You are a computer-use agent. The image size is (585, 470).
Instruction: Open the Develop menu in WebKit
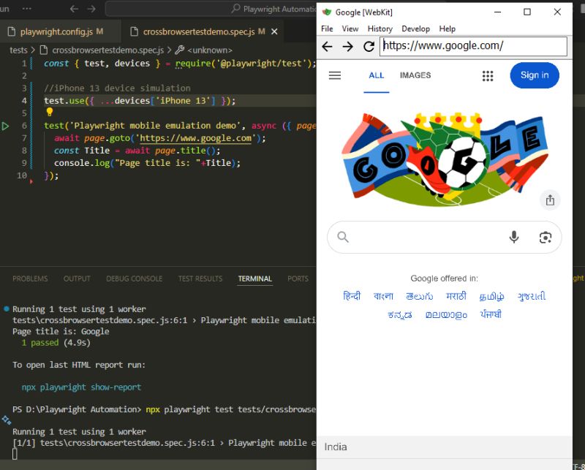click(x=415, y=29)
